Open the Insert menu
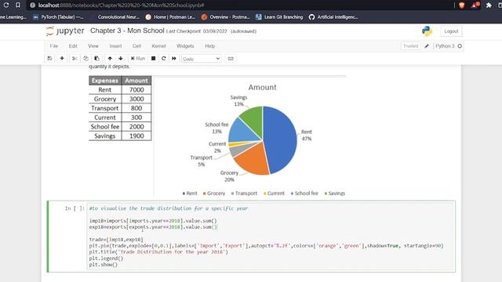This screenshot has height=282, width=502. click(x=115, y=46)
